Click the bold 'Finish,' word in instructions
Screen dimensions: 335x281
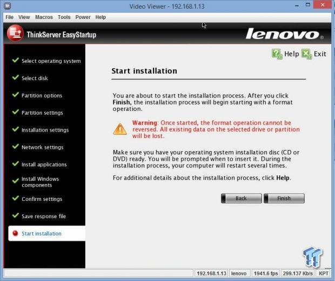pyautogui.click(x=122, y=102)
